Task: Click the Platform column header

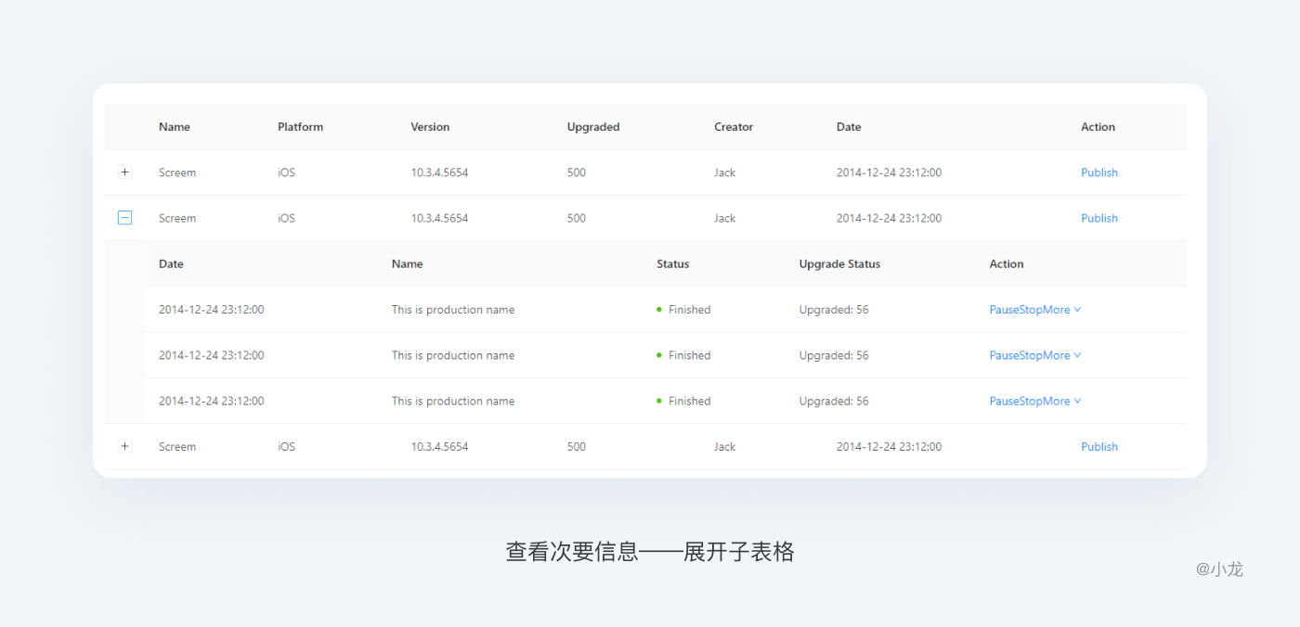Action: [x=300, y=127]
